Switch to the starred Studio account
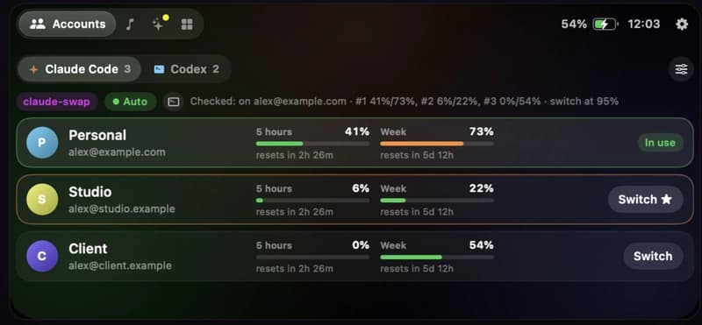Image resolution: width=702 pixels, height=325 pixels. [645, 200]
